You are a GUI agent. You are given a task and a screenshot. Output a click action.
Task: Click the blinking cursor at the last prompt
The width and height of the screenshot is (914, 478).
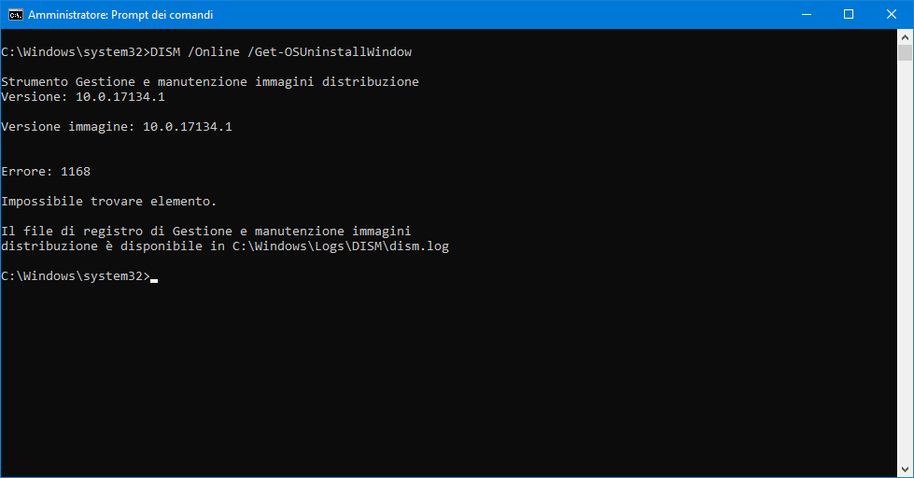[154, 278]
